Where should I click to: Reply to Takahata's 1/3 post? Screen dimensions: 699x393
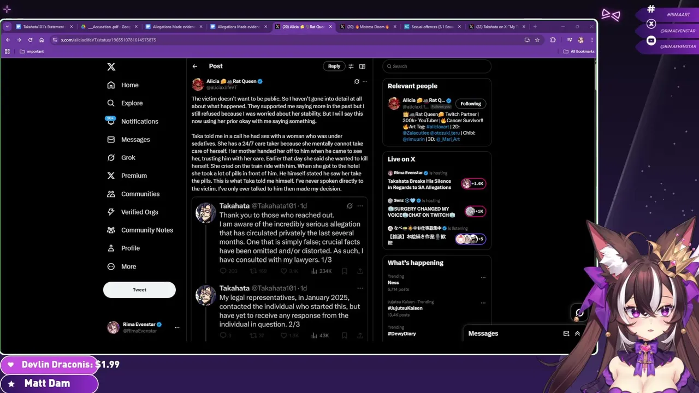(228, 271)
